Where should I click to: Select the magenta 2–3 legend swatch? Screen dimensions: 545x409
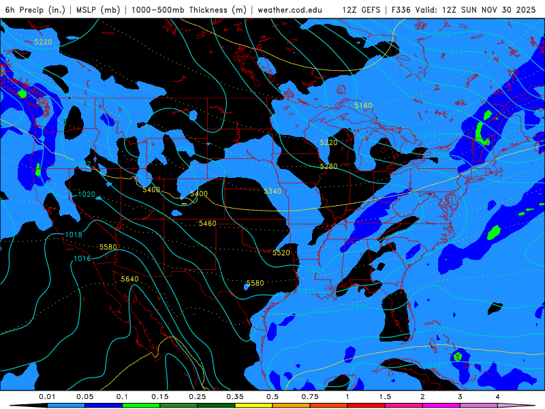tap(441, 406)
